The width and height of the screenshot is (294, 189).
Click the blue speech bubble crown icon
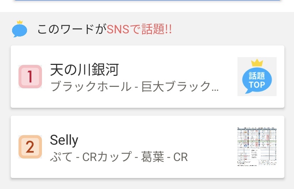pos(20,29)
